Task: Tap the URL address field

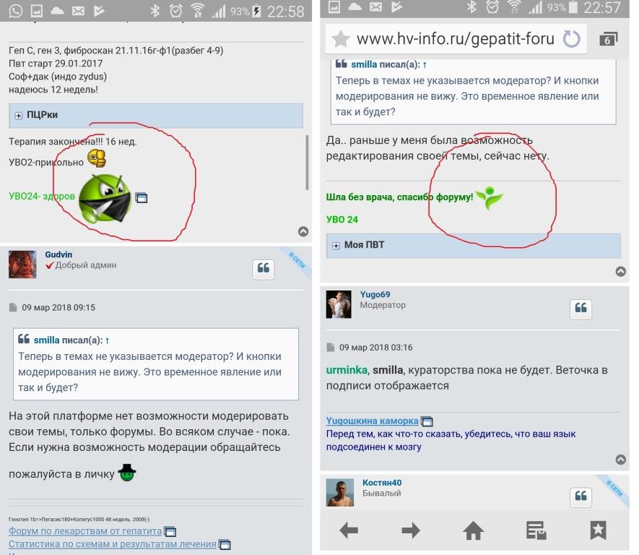Action: pos(455,38)
